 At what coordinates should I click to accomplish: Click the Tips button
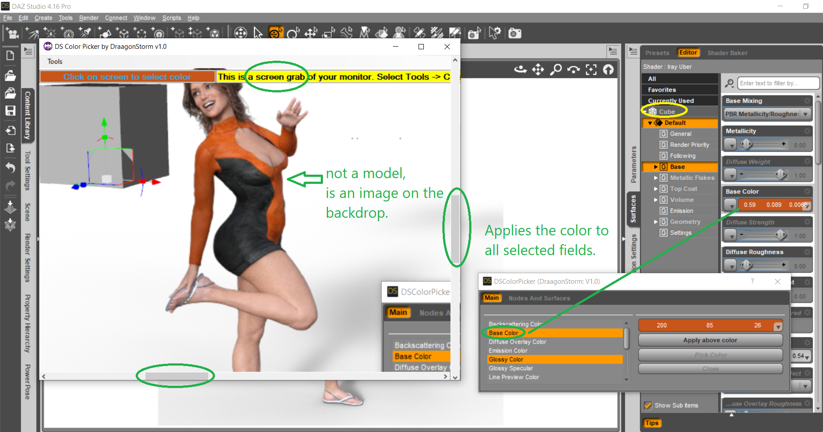pyautogui.click(x=652, y=423)
